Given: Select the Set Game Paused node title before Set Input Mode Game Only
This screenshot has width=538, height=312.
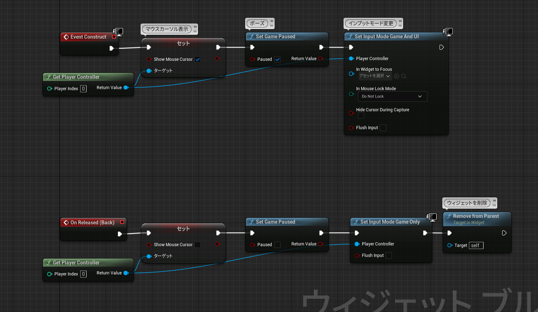Looking at the screenshot, I should click(x=275, y=222).
